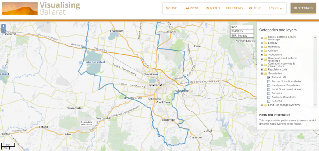Switch basemap to MAP

click(x=242, y=27)
